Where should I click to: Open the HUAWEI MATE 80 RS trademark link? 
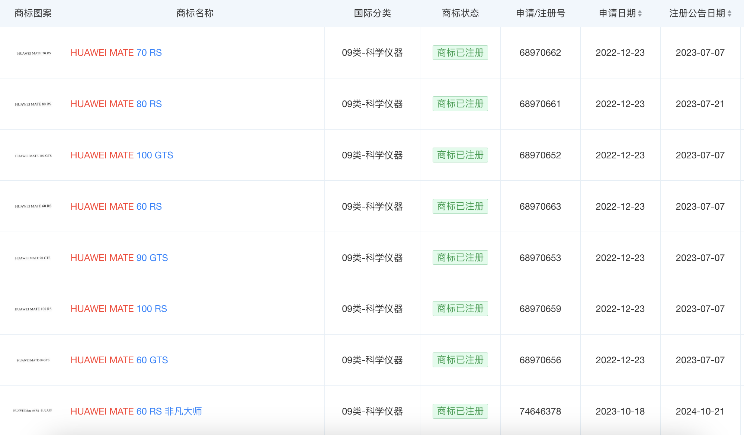point(116,104)
